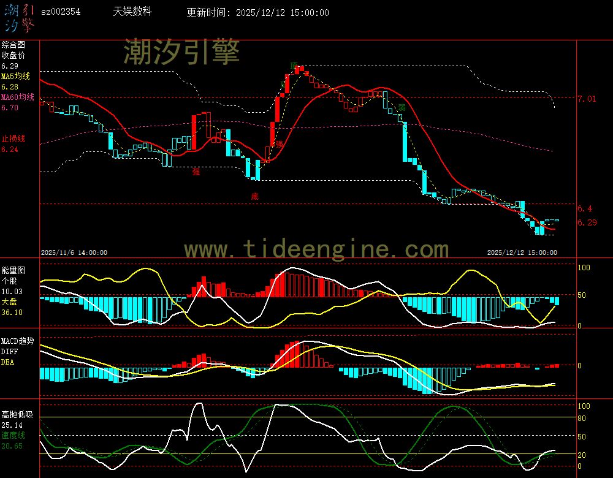Click the green 弱 weak signal marker
Screen dimensions: 613x478
(x=402, y=108)
